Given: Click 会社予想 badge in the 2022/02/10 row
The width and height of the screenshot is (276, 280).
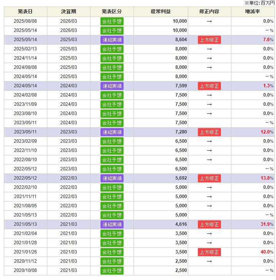Looking at the screenshot, I should tap(112, 188).
